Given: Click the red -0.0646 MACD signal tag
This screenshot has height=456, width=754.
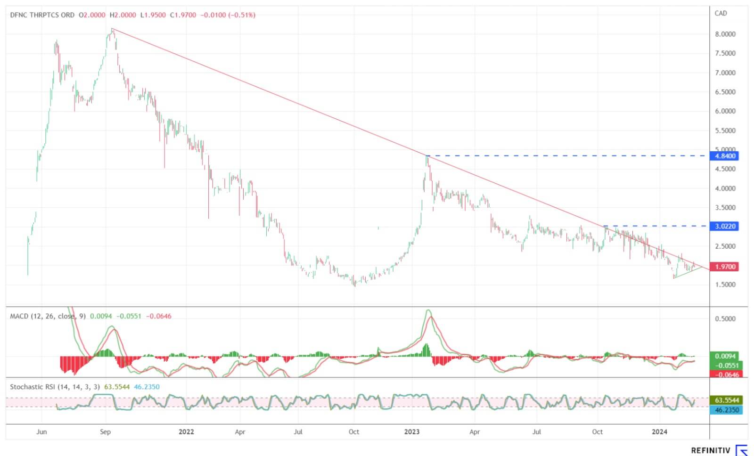Looking at the screenshot, I should pos(725,375).
